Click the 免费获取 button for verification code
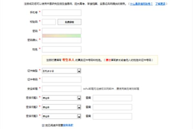Viewport: 193px width, 129px height. tap(69, 22)
